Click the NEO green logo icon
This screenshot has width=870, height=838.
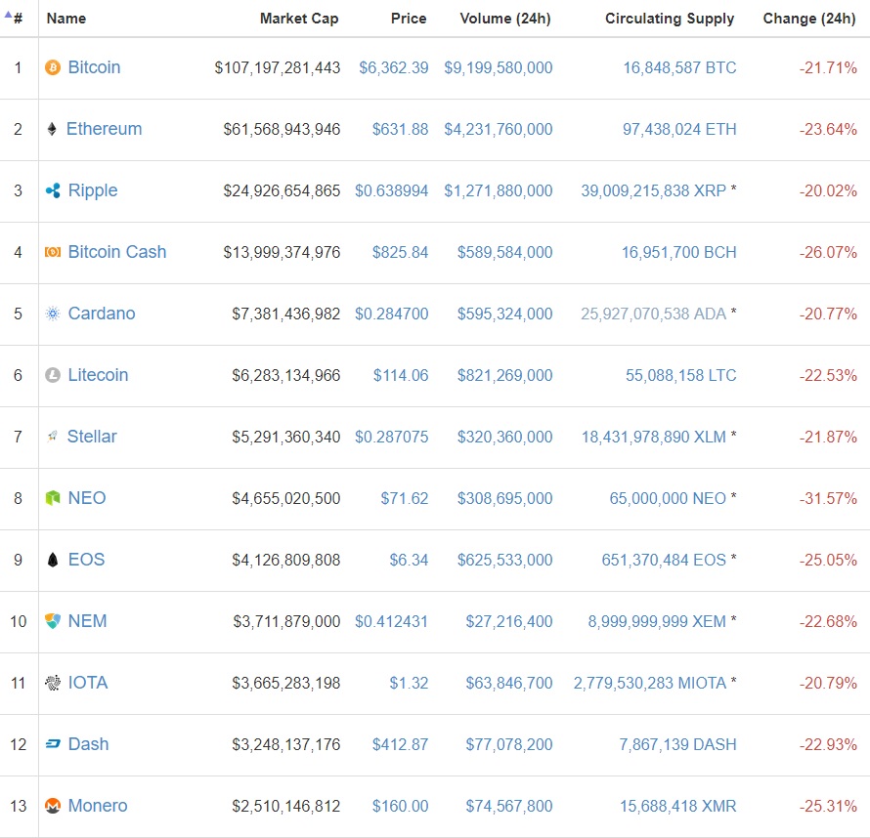pos(53,498)
